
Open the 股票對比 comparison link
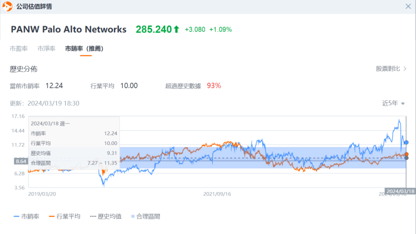[388, 69]
